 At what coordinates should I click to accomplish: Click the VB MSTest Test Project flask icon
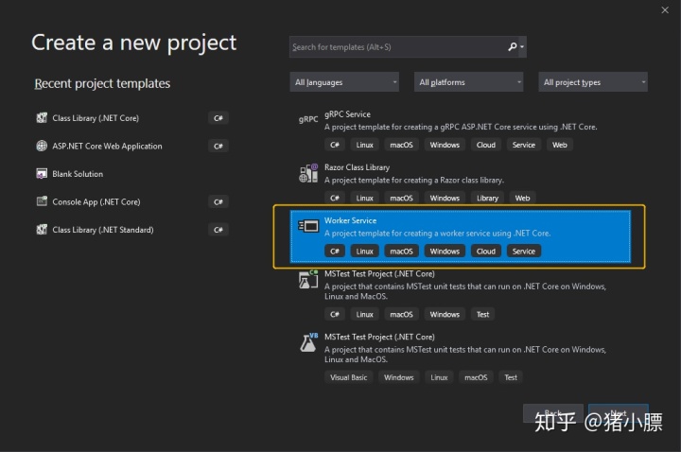coord(308,342)
